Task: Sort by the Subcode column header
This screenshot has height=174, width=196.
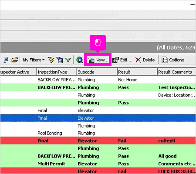Action: [97, 72]
